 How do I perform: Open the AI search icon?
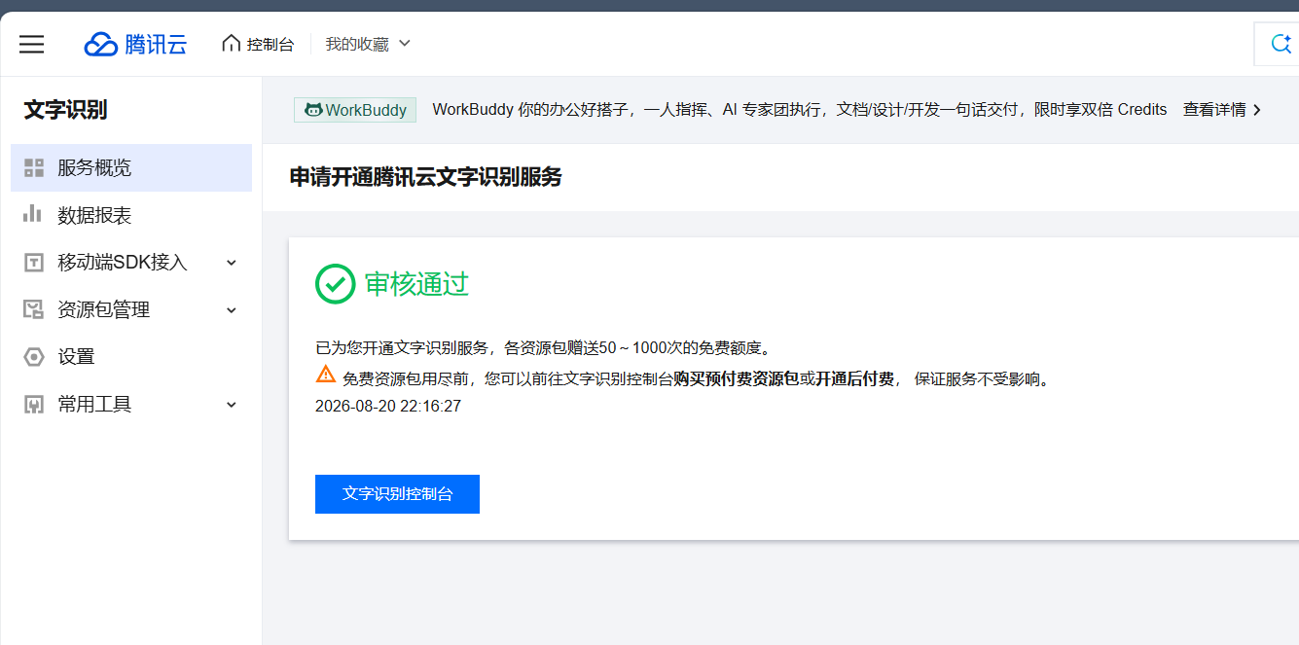click(x=1281, y=44)
